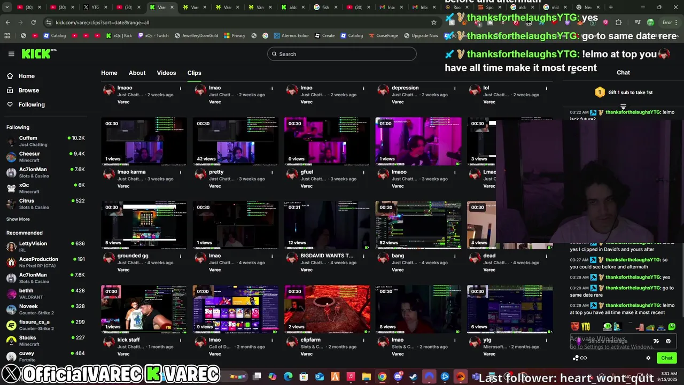The image size is (684, 385).
Task: Open Microsoft Edge from the taskbar
Action: tap(288, 377)
